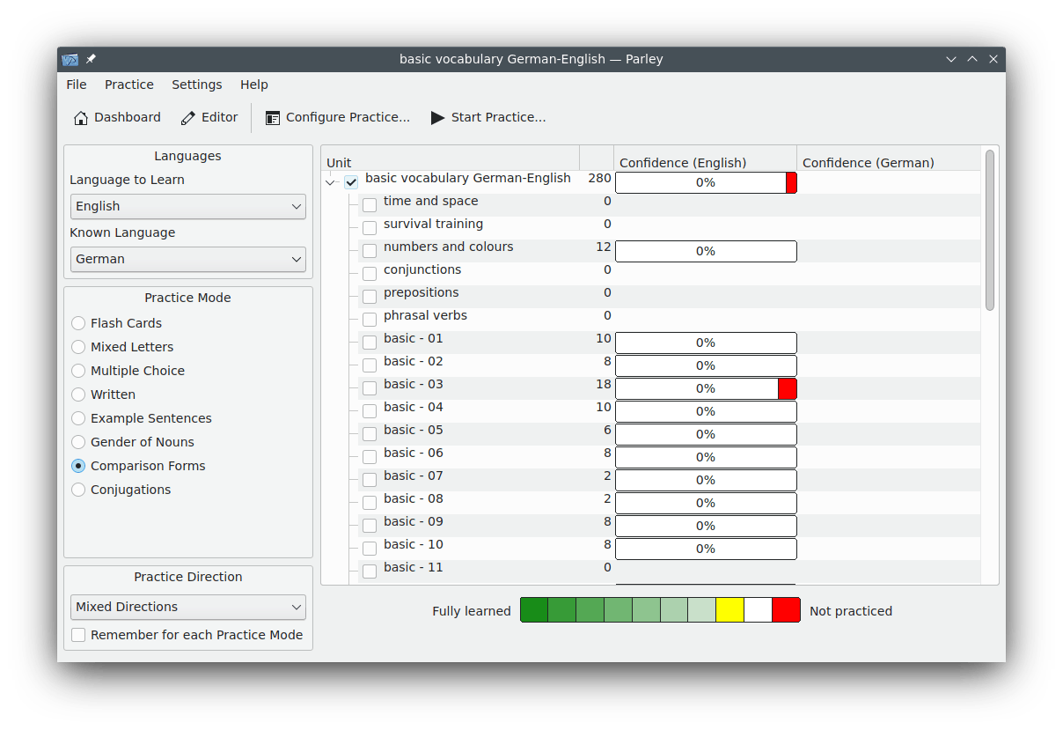Open the Editor pencil icon
Viewport: 1063px width, 730px height.
188,118
